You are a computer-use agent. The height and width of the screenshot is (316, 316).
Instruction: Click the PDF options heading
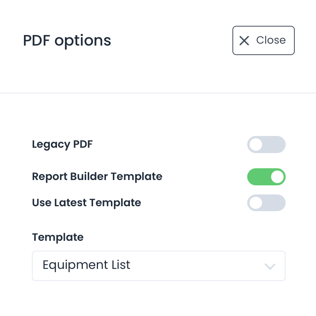pos(67,40)
